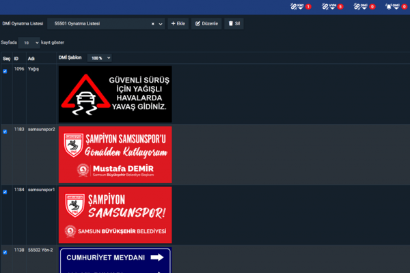Expand the DMI Oynatma Listesi dropdown arrow

pyautogui.click(x=161, y=24)
